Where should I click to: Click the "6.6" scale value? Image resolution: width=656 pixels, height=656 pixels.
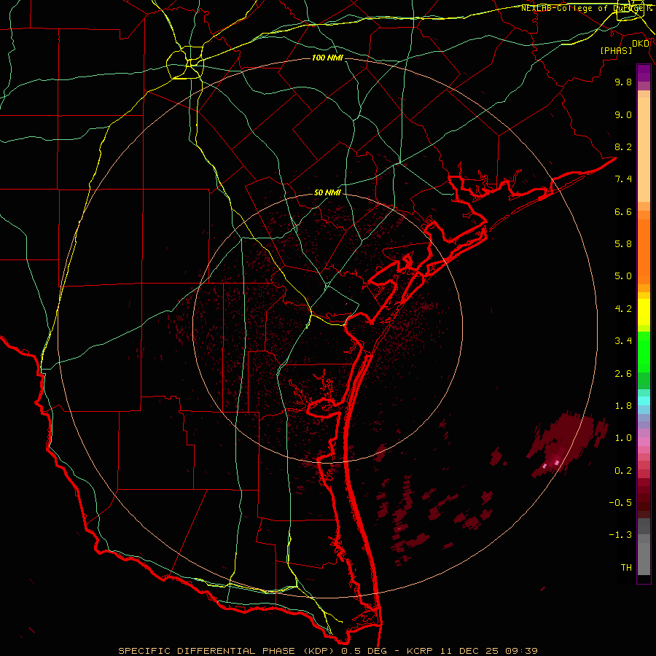(x=623, y=211)
